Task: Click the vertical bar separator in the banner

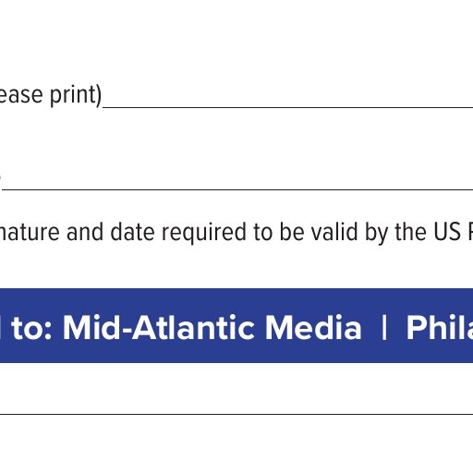Action: [x=384, y=328]
